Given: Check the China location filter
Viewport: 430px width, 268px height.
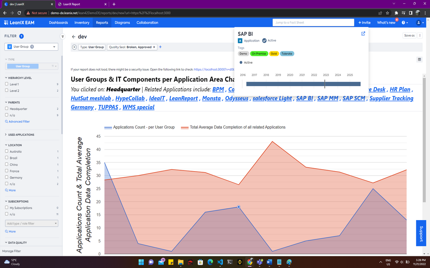Looking at the screenshot, I should tap(7, 164).
